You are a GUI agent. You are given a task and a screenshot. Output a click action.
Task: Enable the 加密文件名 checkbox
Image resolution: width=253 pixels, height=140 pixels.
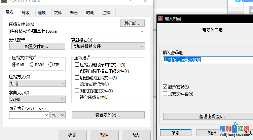(165, 94)
